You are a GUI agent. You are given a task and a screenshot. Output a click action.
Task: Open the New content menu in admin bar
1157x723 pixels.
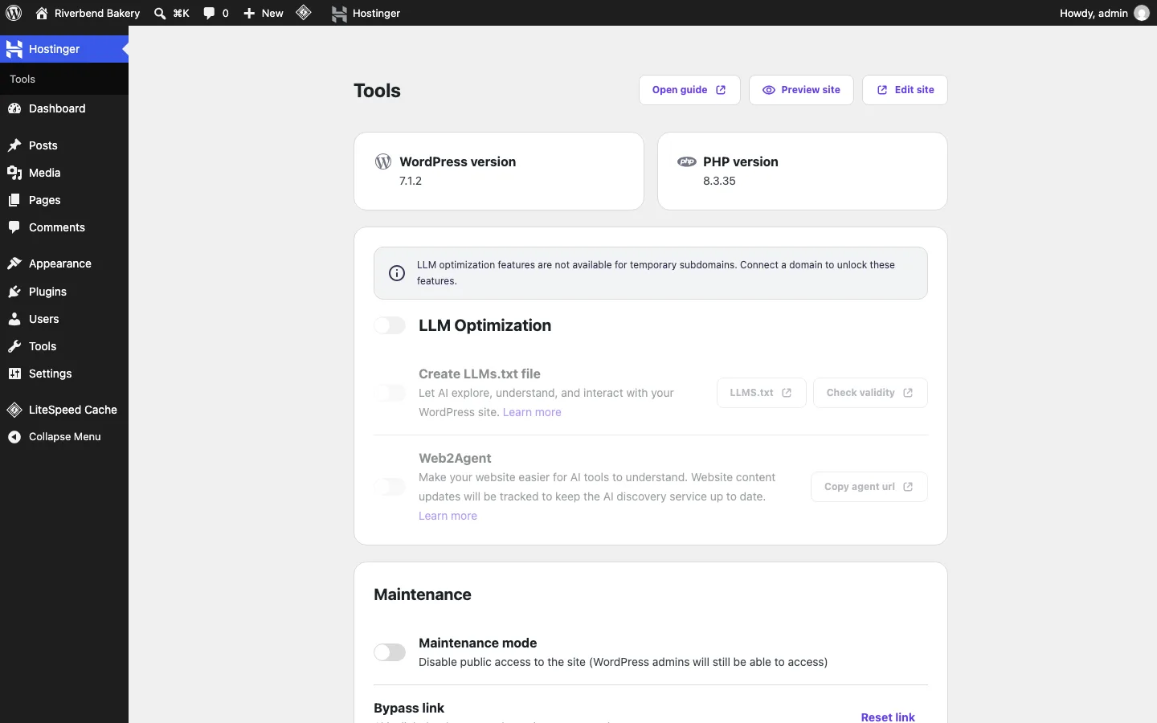click(264, 13)
